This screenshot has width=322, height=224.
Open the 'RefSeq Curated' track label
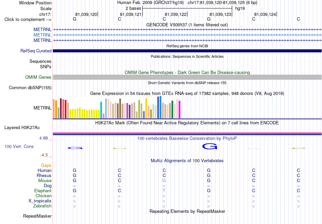pyautogui.click(x=36, y=51)
